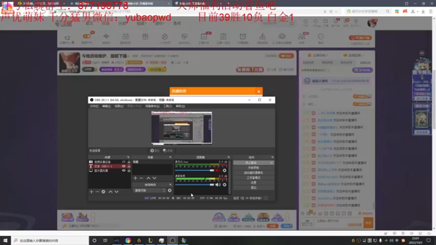Pop out the scenes dock via header icon
436x245 pixels.
tap(170, 157)
